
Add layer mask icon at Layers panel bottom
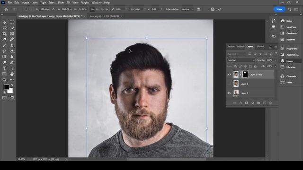[247, 103]
